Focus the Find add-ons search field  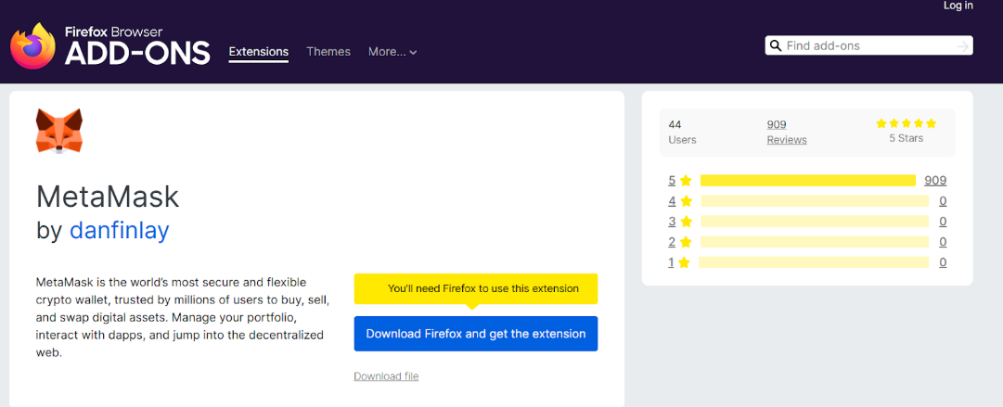[868, 45]
